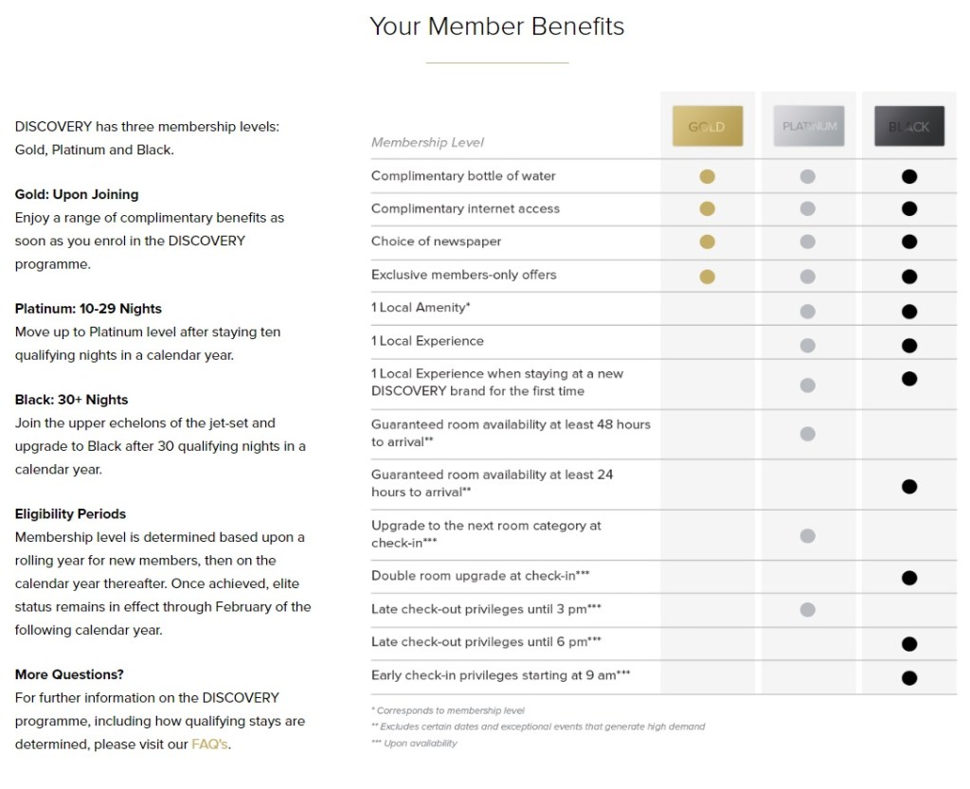Click the Membership Level column label

427,142
